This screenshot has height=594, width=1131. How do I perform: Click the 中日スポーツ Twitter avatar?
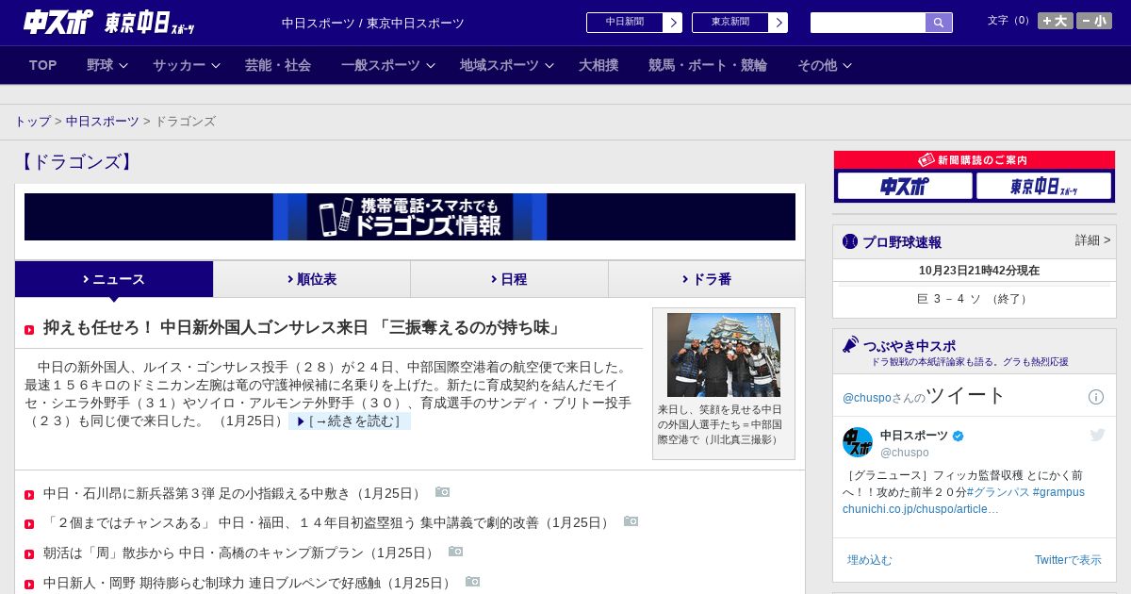point(858,442)
